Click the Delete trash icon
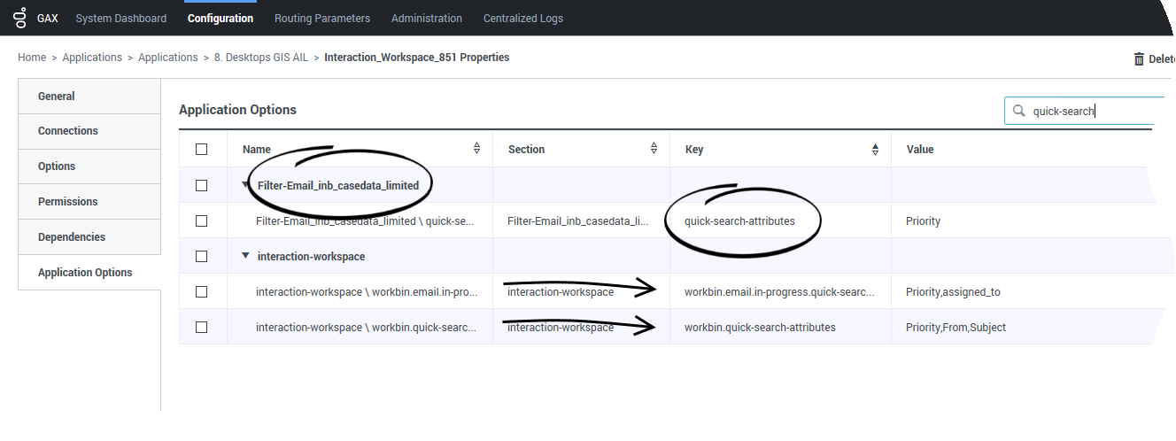Image resolution: width=1176 pixels, height=441 pixels. coord(1138,59)
